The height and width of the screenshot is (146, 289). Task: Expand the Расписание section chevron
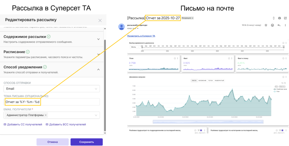click(x=98, y=54)
